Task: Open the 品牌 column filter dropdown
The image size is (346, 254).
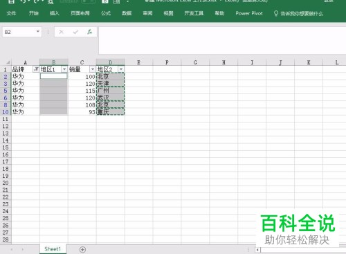Action: click(36, 69)
